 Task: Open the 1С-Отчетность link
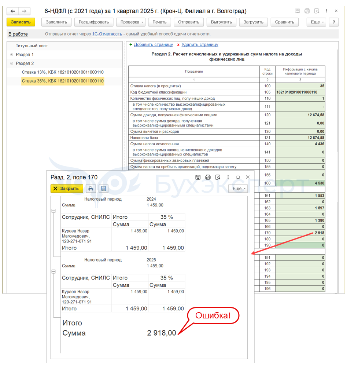tap(107, 34)
